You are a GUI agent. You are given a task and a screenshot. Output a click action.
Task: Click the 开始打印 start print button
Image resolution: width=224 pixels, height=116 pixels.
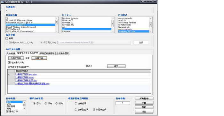click(144, 99)
